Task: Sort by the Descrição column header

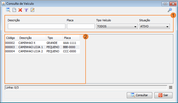Action: 32,38
